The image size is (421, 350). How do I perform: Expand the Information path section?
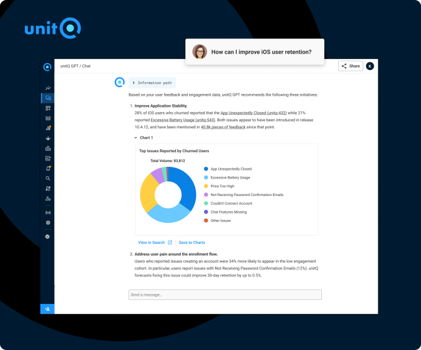[152, 83]
